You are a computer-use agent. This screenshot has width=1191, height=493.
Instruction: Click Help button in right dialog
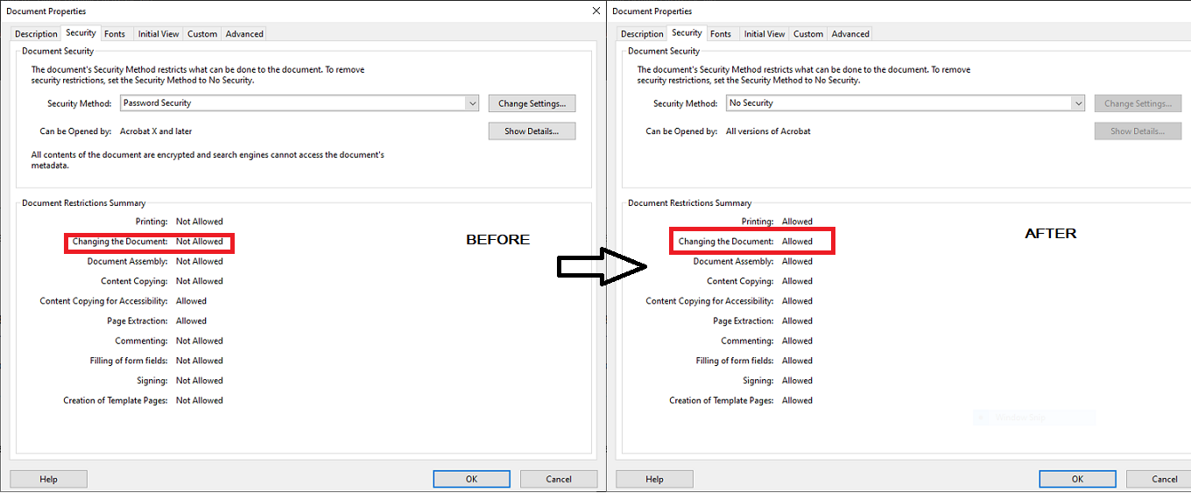click(655, 479)
